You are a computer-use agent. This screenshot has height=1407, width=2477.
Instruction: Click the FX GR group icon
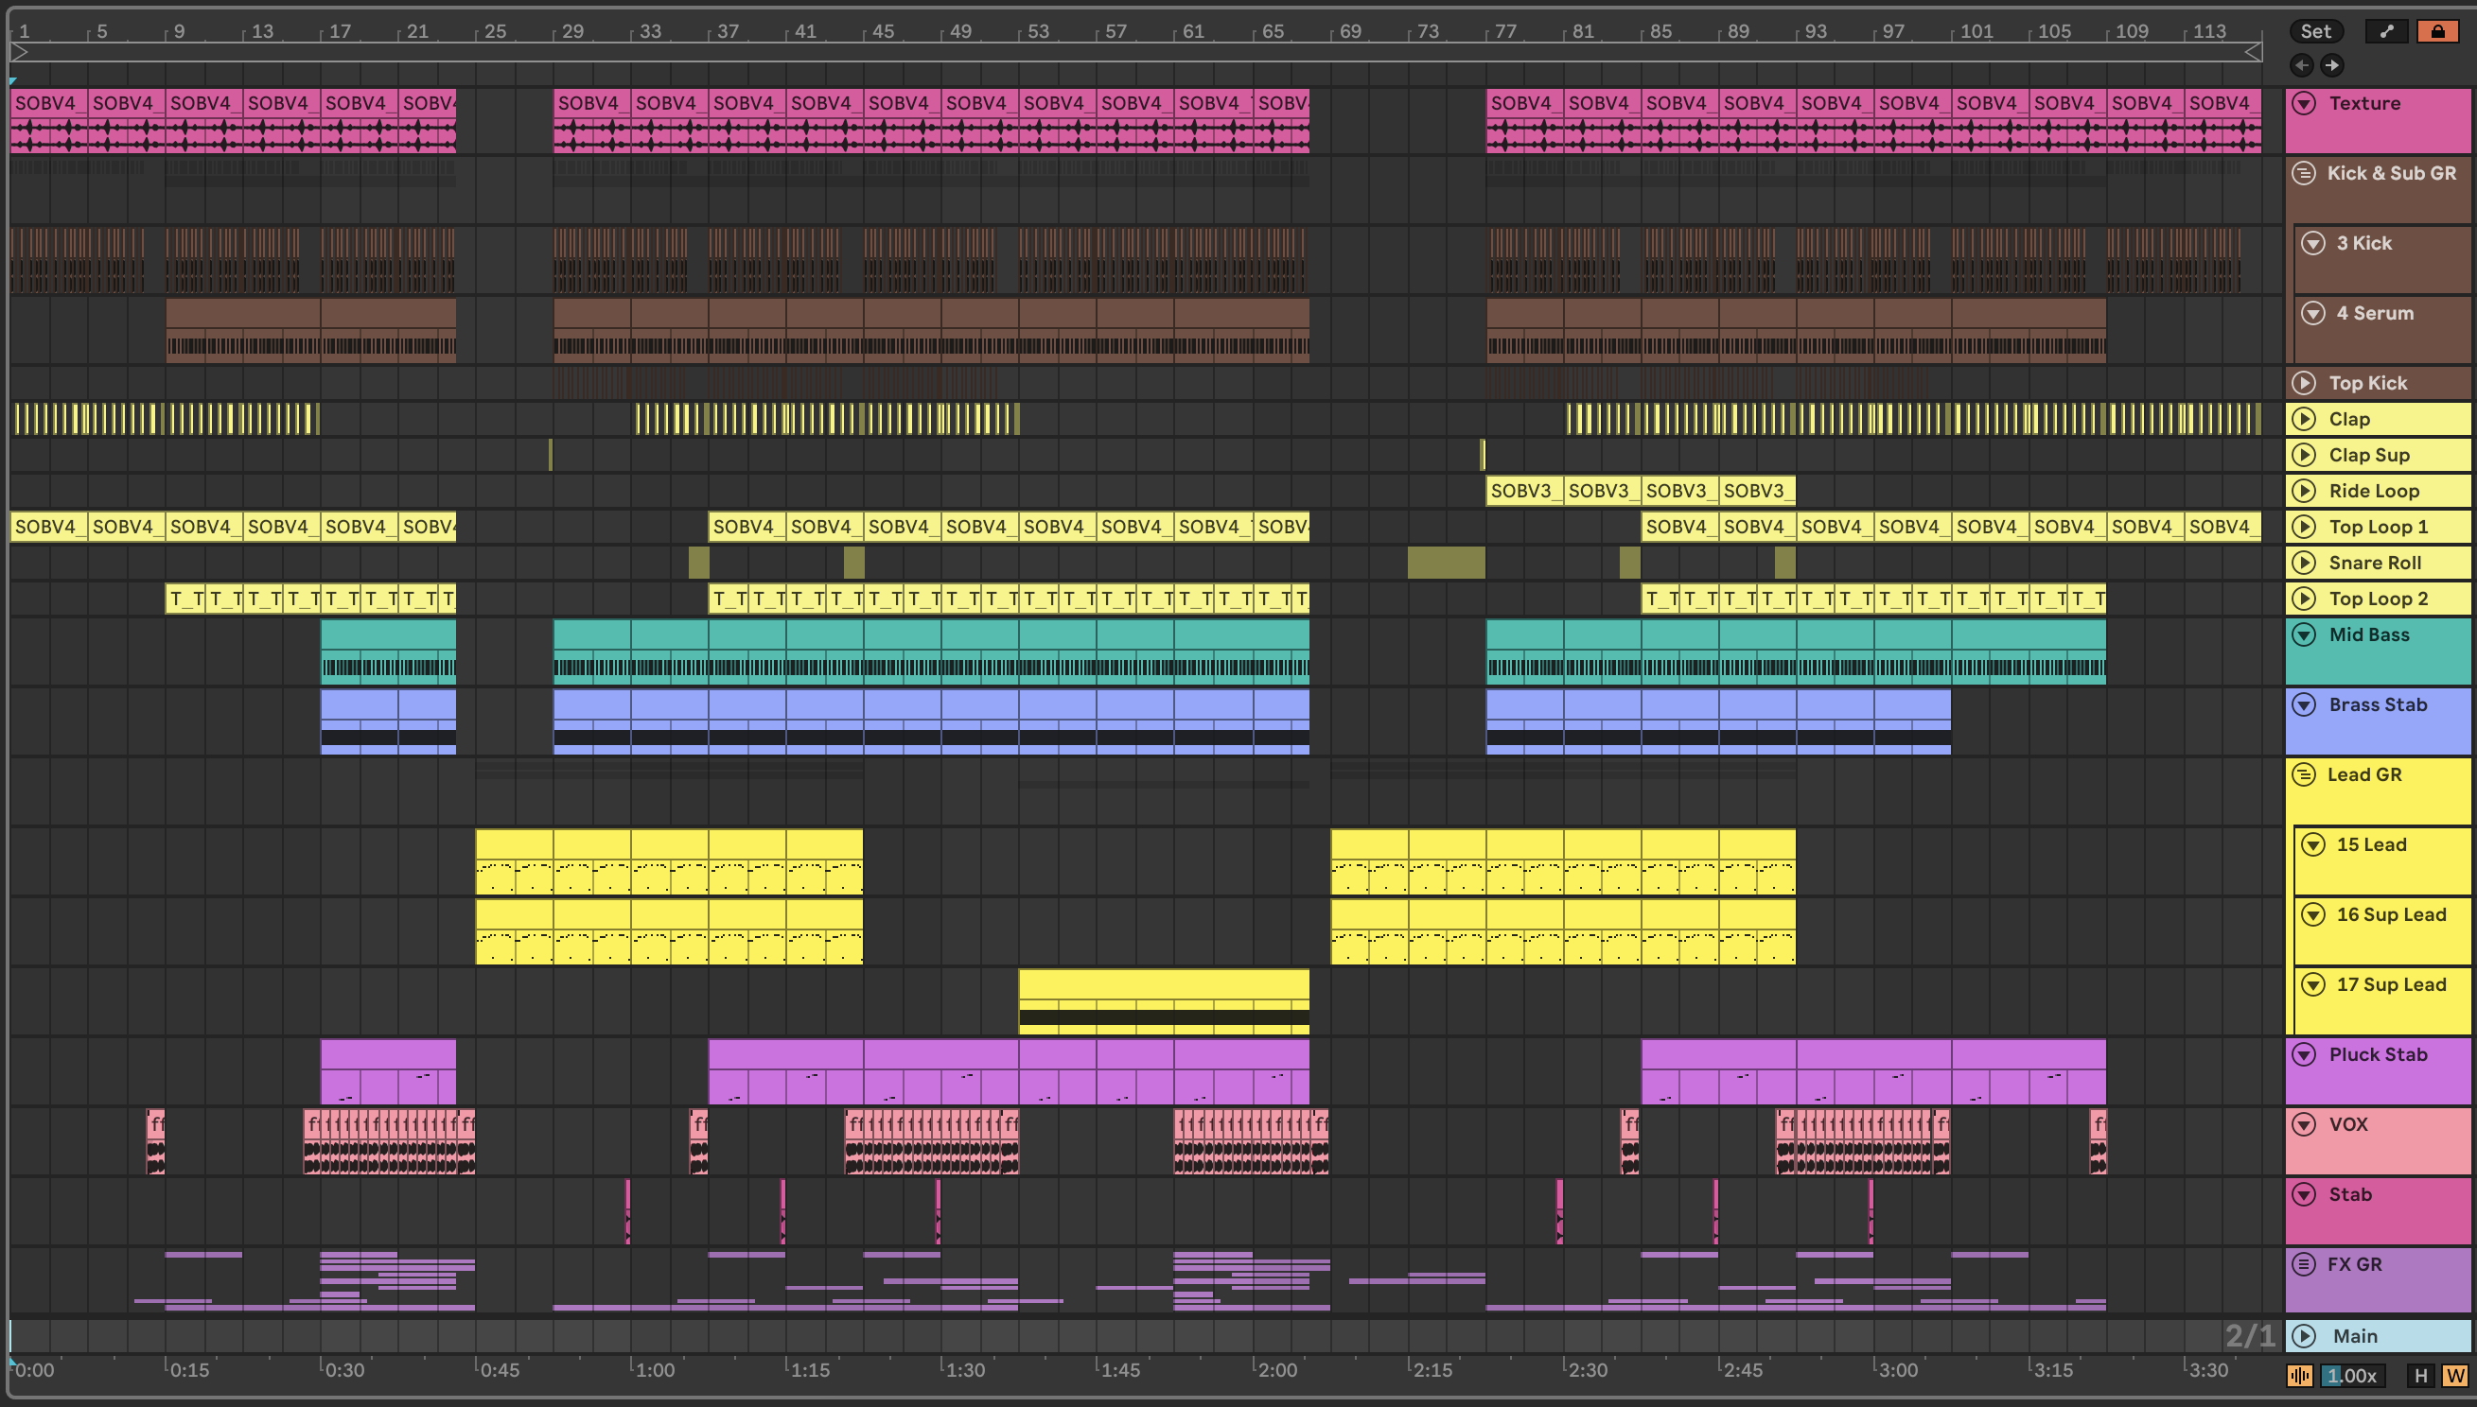(2304, 1265)
